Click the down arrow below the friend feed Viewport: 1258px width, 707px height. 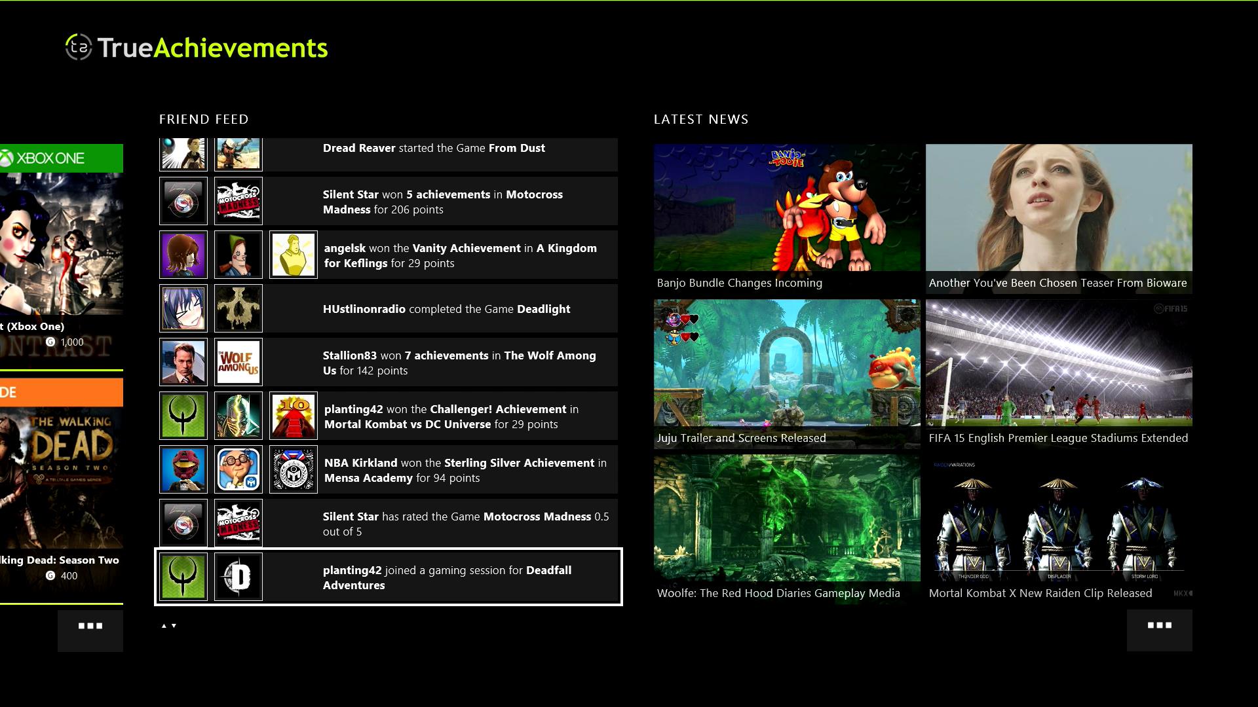pos(174,626)
